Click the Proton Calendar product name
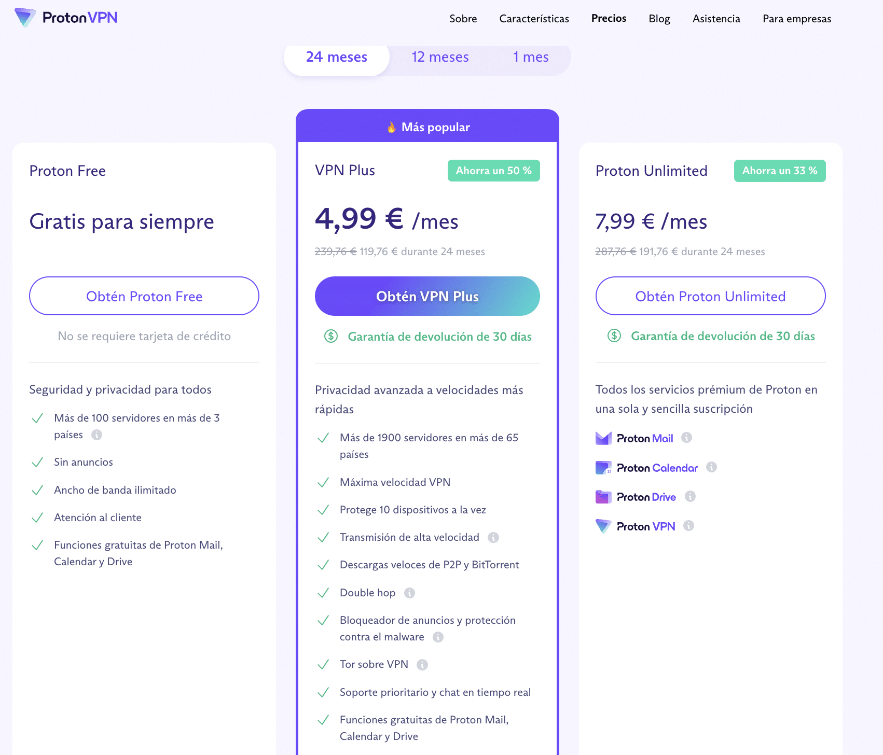This screenshot has height=755, width=883. (657, 468)
